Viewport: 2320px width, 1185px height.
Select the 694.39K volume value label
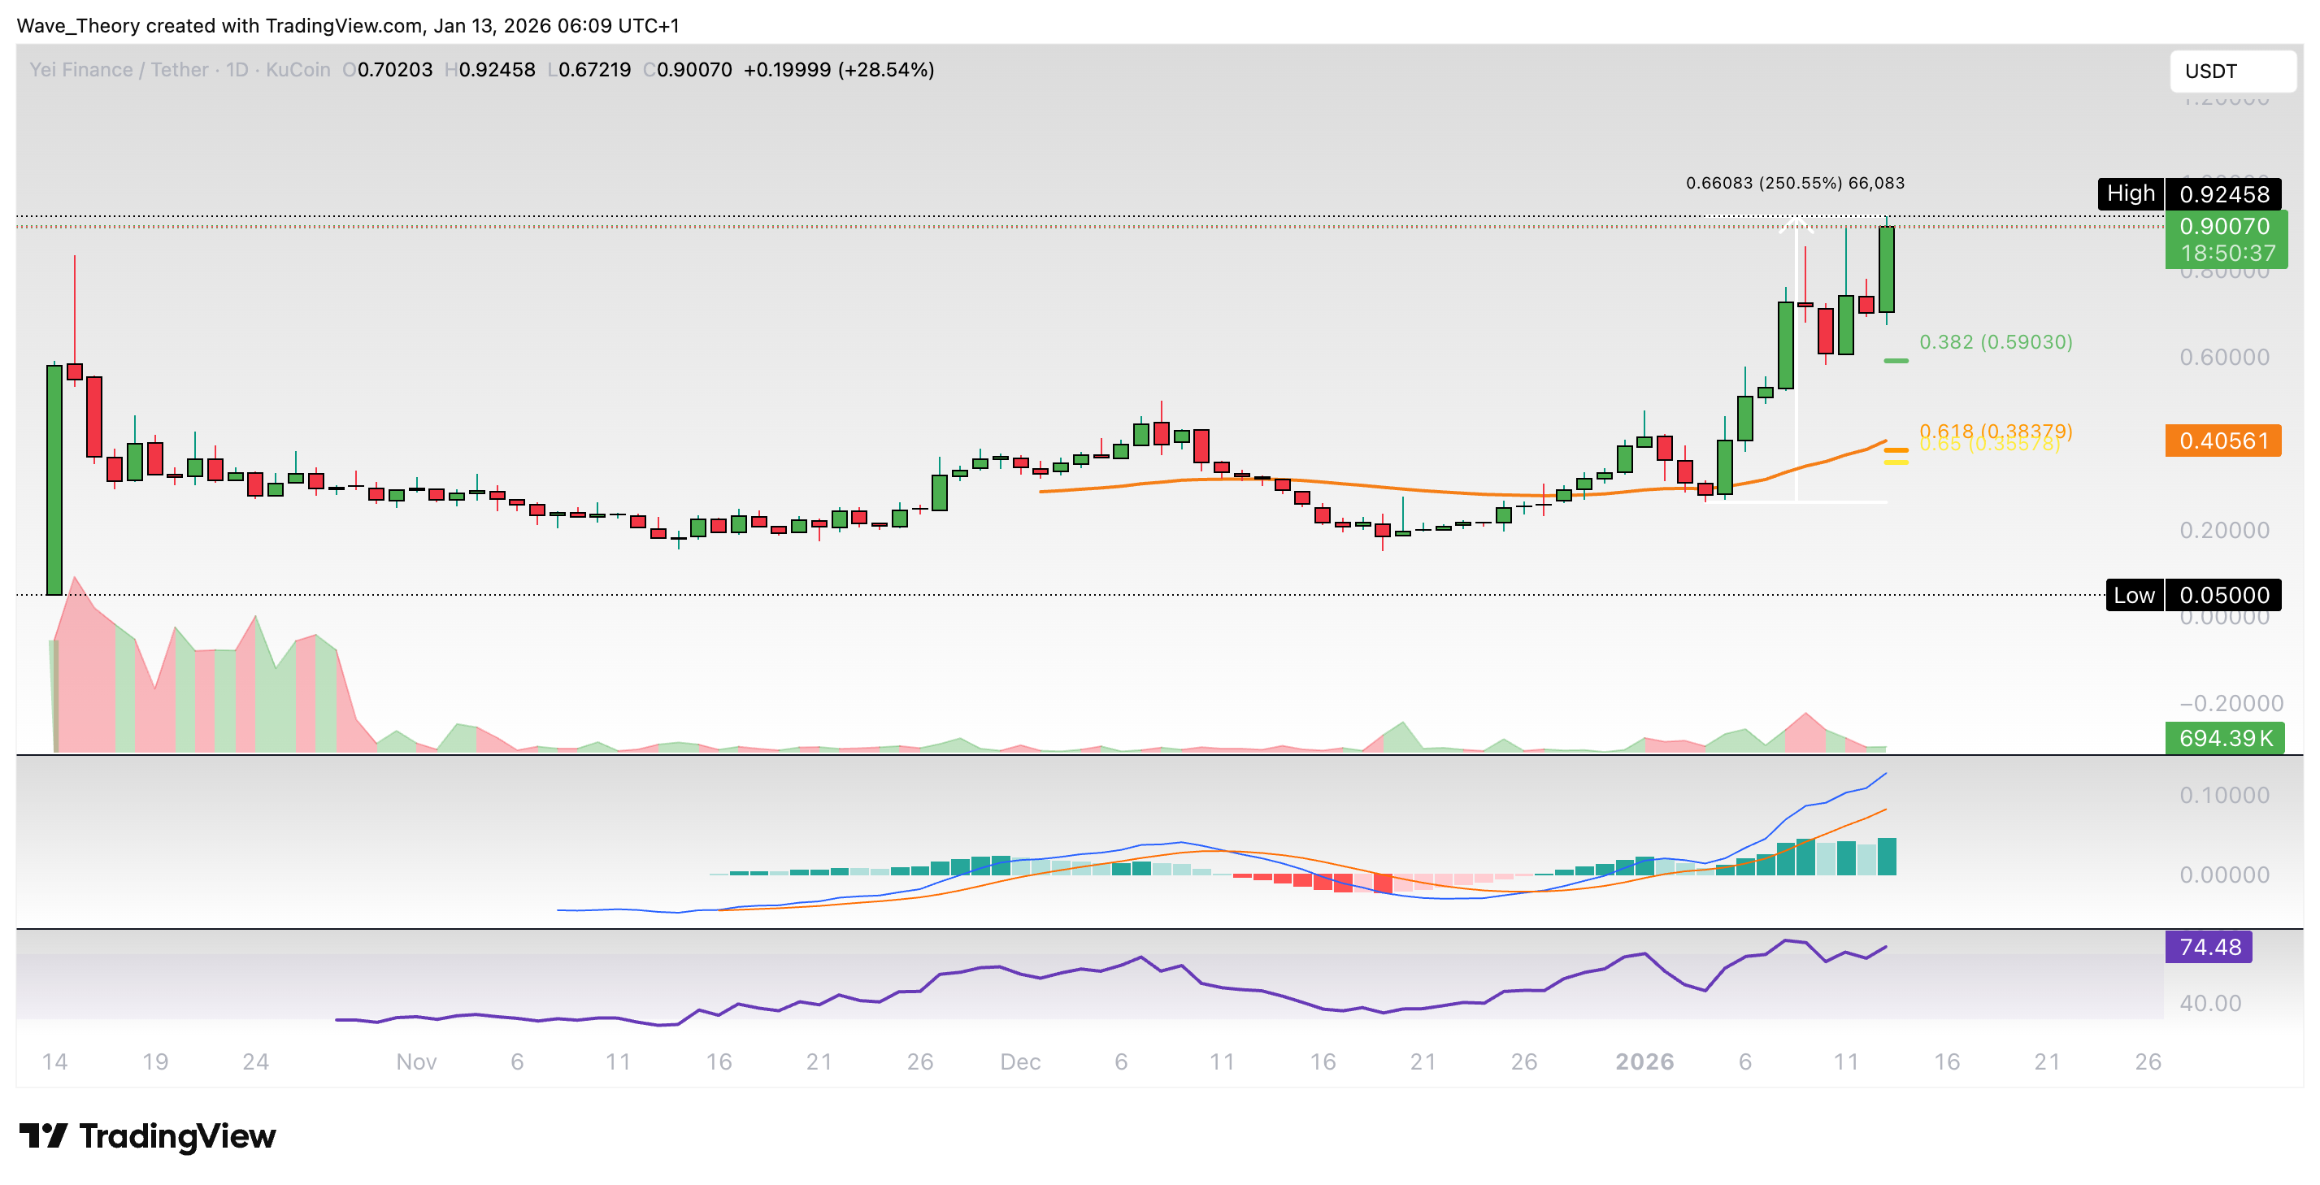2225,738
